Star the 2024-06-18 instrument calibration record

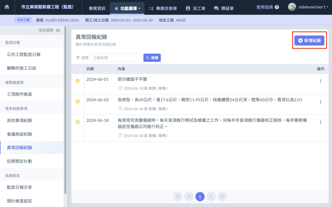[x=78, y=122]
